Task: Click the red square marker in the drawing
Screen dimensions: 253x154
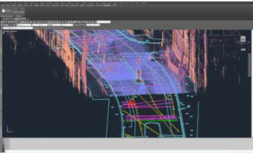Action: click(132, 103)
